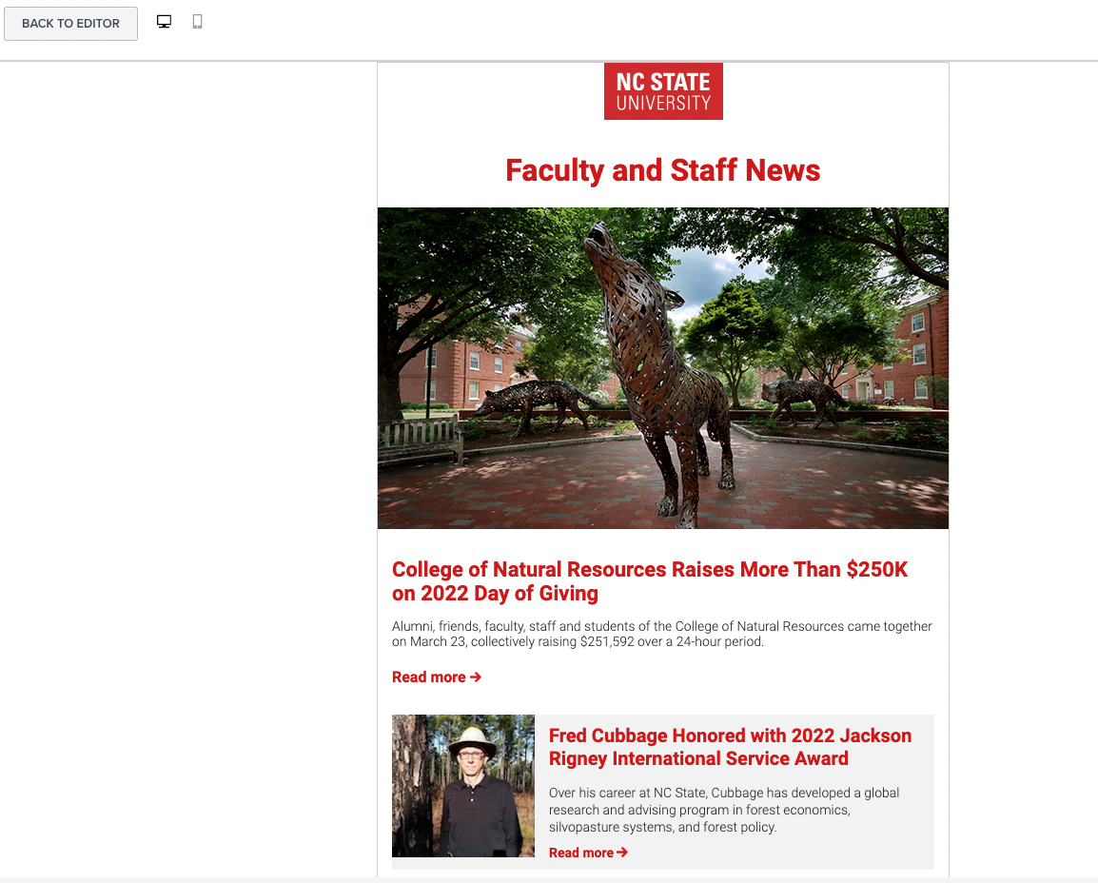Click the NC State University logo
Viewport: 1098px width, 883px height.
tap(663, 90)
